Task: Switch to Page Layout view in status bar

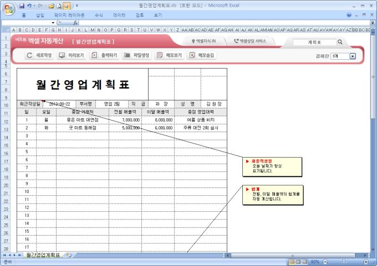Action: click(298, 262)
